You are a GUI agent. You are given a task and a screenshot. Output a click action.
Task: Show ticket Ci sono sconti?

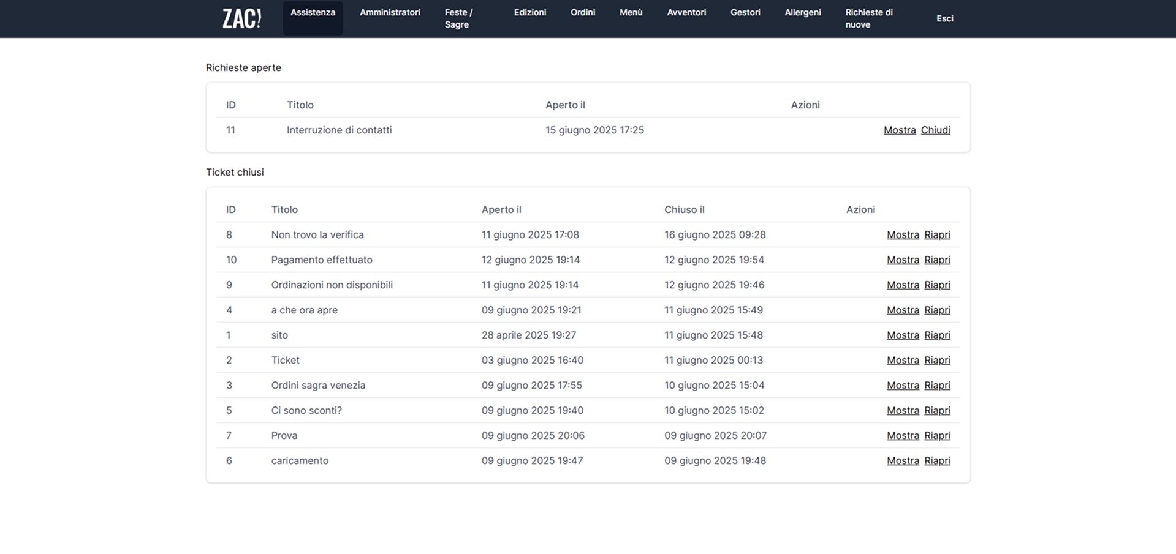click(x=903, y=410)
